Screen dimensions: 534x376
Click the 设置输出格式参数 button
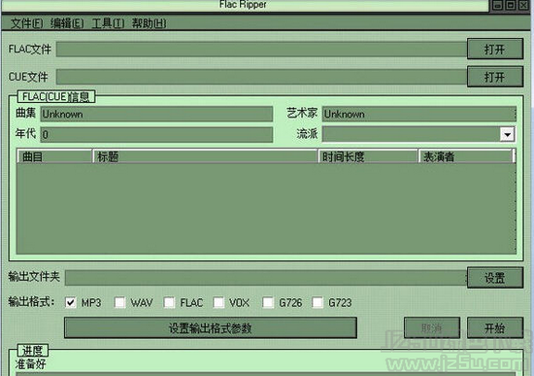[211, 328]
